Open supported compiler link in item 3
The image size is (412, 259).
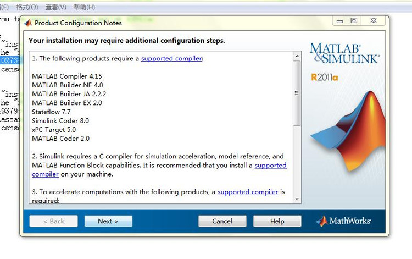pos(248,192)
